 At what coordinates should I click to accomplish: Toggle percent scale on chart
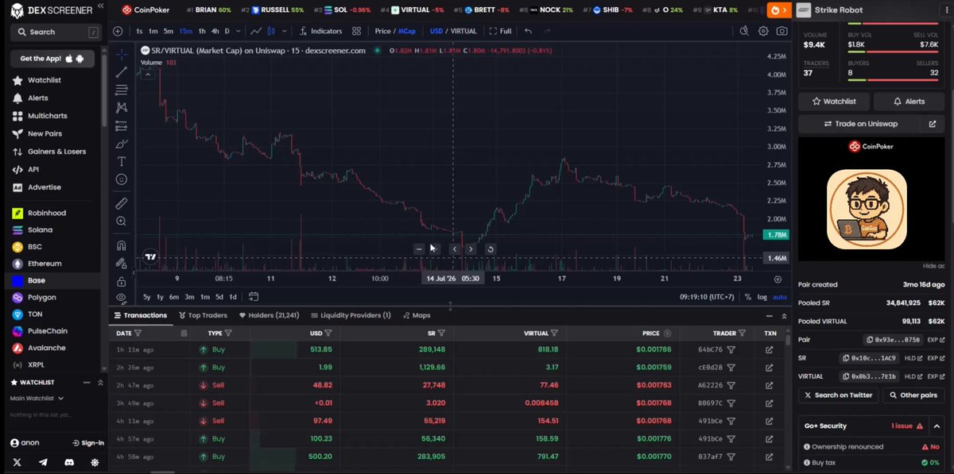[747, 297]
